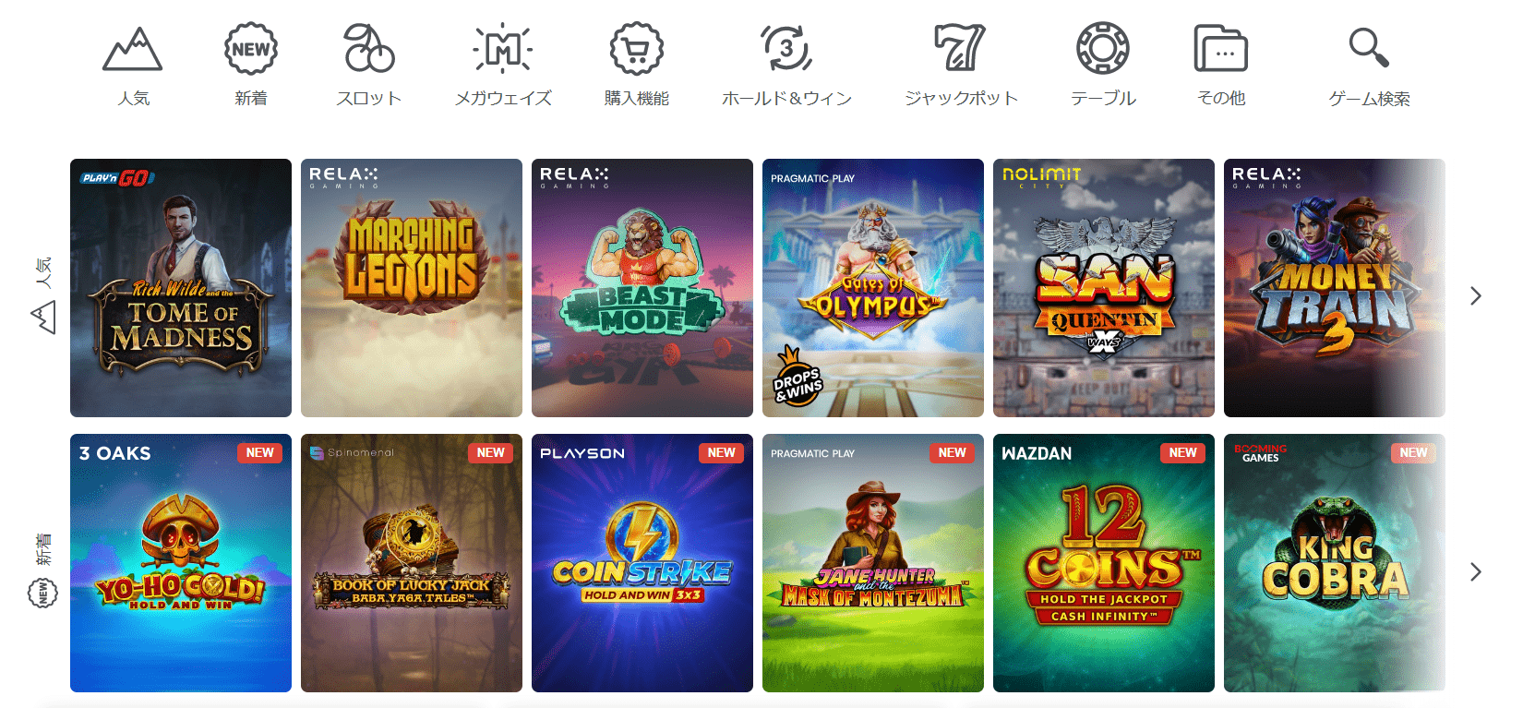This screenshot has height=708, width=1535.
Task: Select the メガウェイズ category icon
Action: [x=503, y=49]
